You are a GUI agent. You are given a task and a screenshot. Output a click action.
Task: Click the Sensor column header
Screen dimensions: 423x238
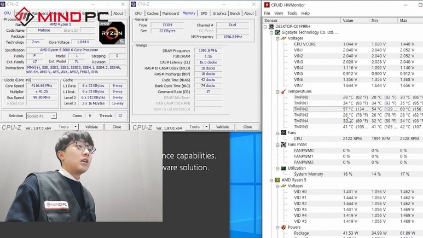pyautogui.click(x=302, y=20)
